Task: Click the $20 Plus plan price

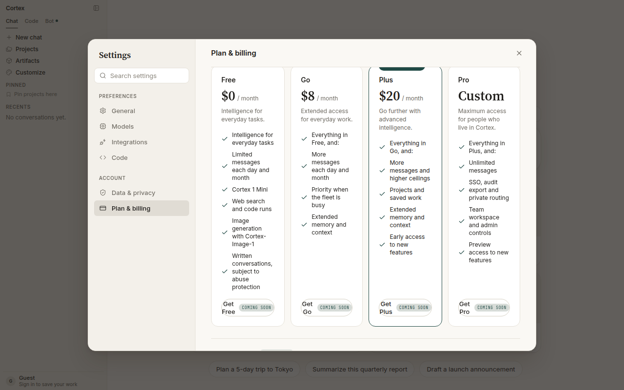Action: [390, 96]
